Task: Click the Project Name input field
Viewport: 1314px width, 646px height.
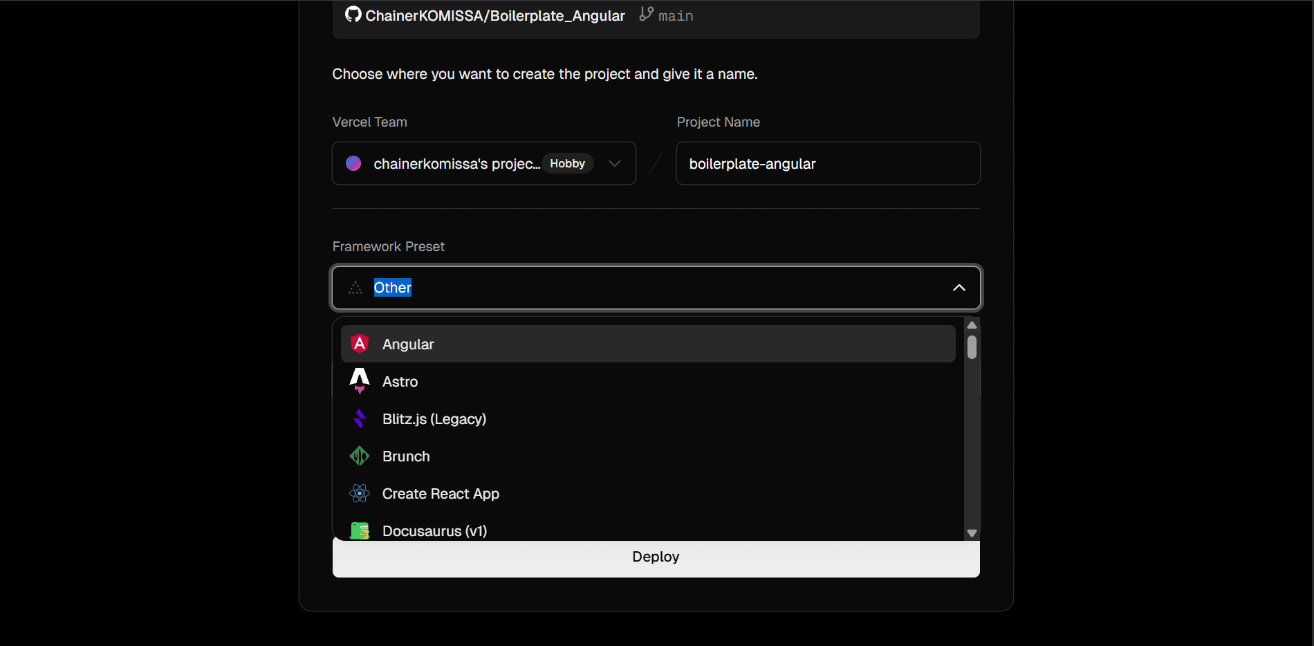Action: click(827, 164)
